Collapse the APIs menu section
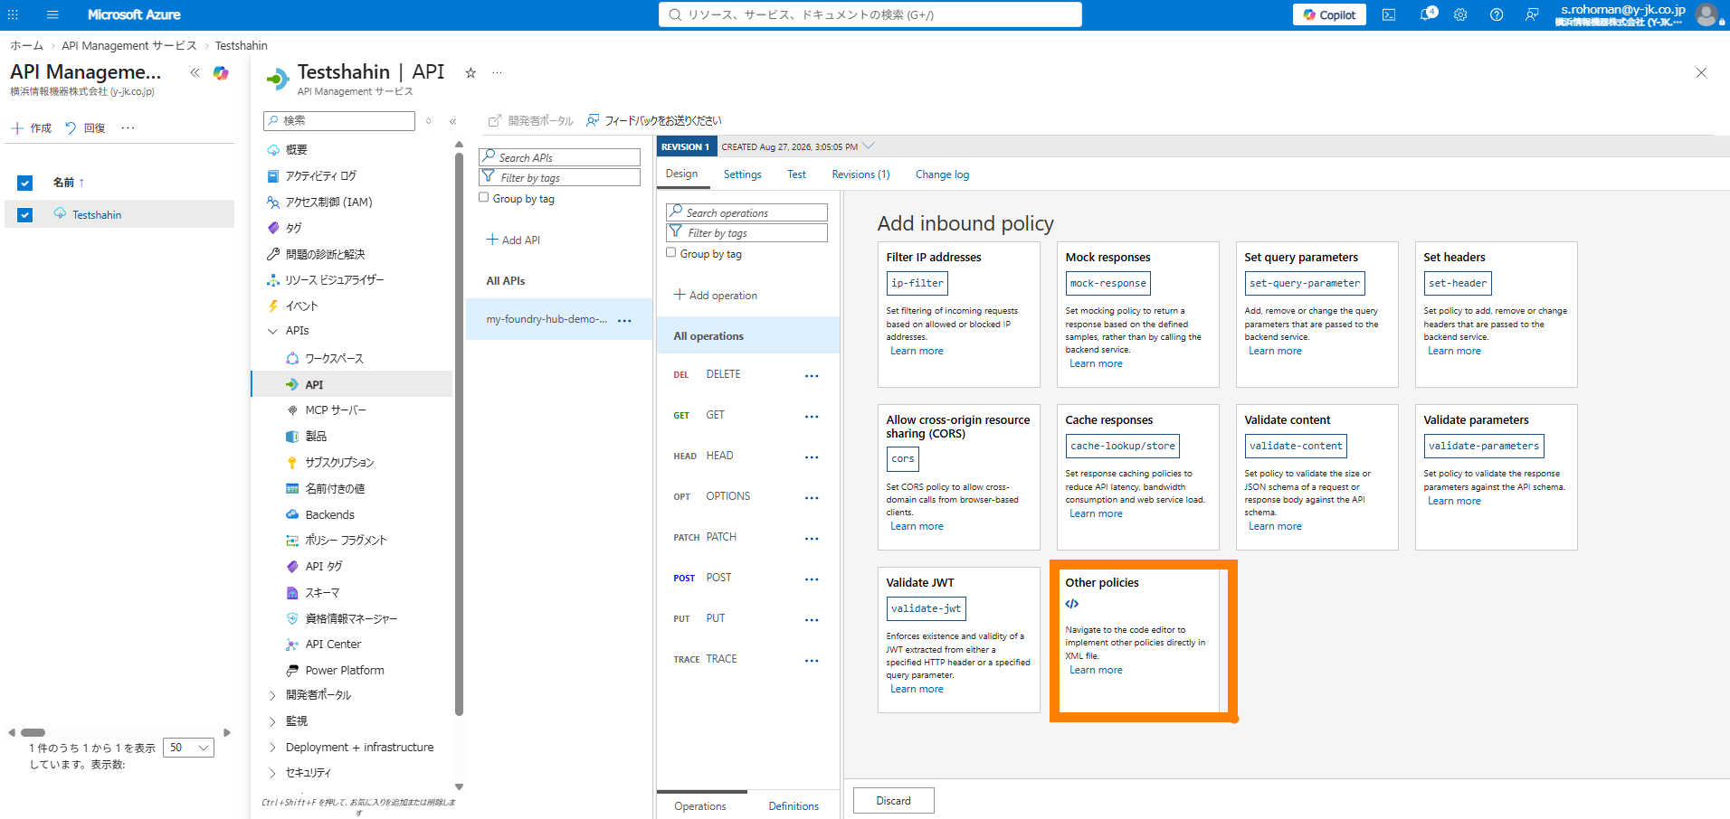The width and height of the screenshot is (1730, 819). (x=272, y=331)
